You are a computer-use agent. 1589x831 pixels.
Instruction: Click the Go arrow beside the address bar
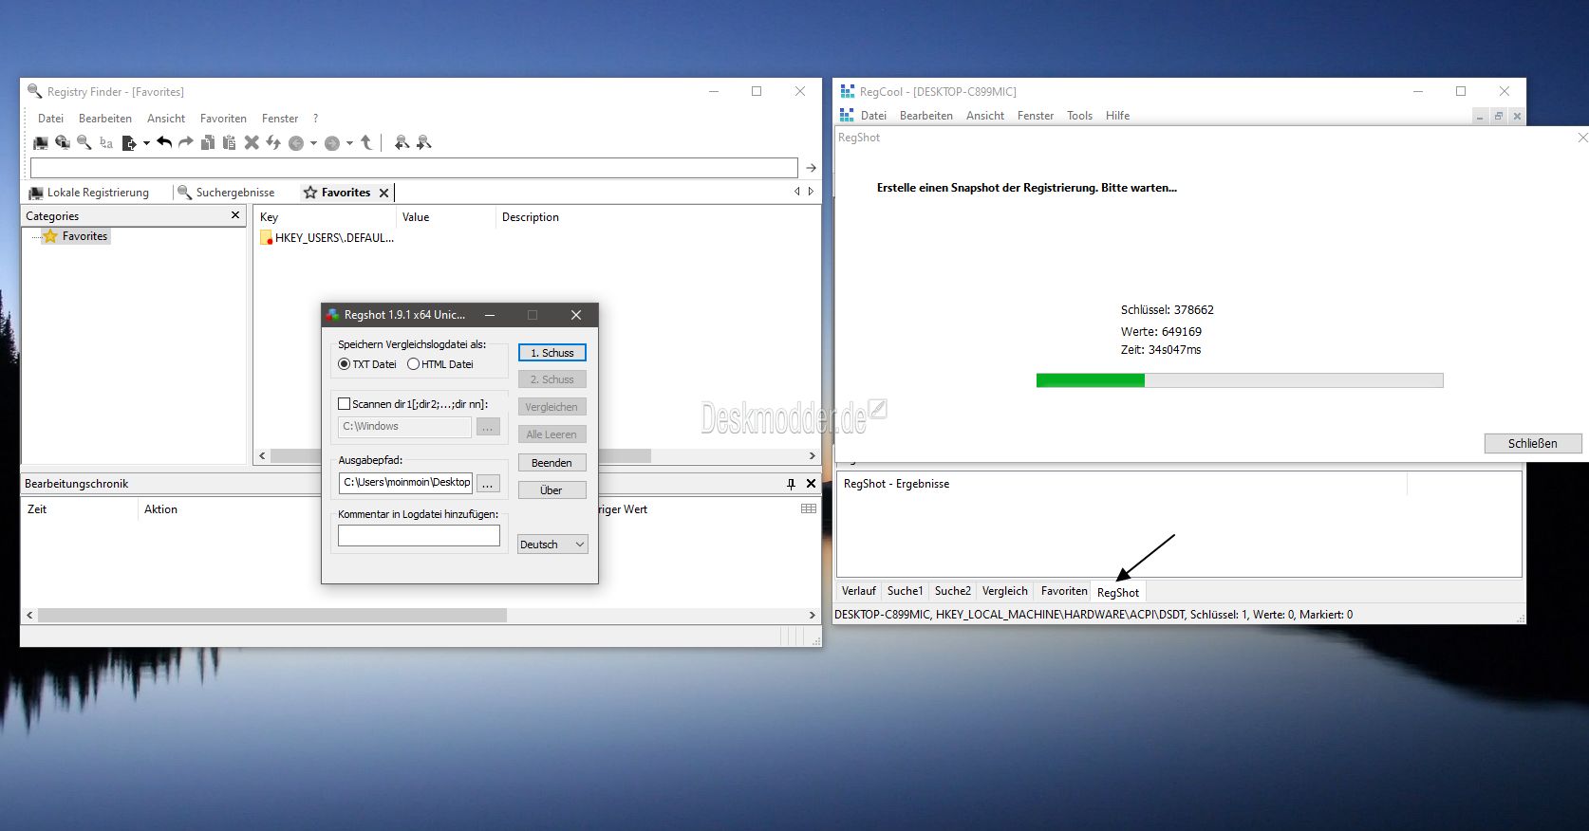(x=811, y=168)
